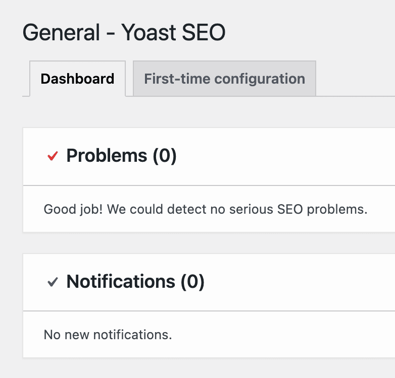Click the Problems count number (0)
Screen dimensions: 395x378
click(x=165, y=156)
